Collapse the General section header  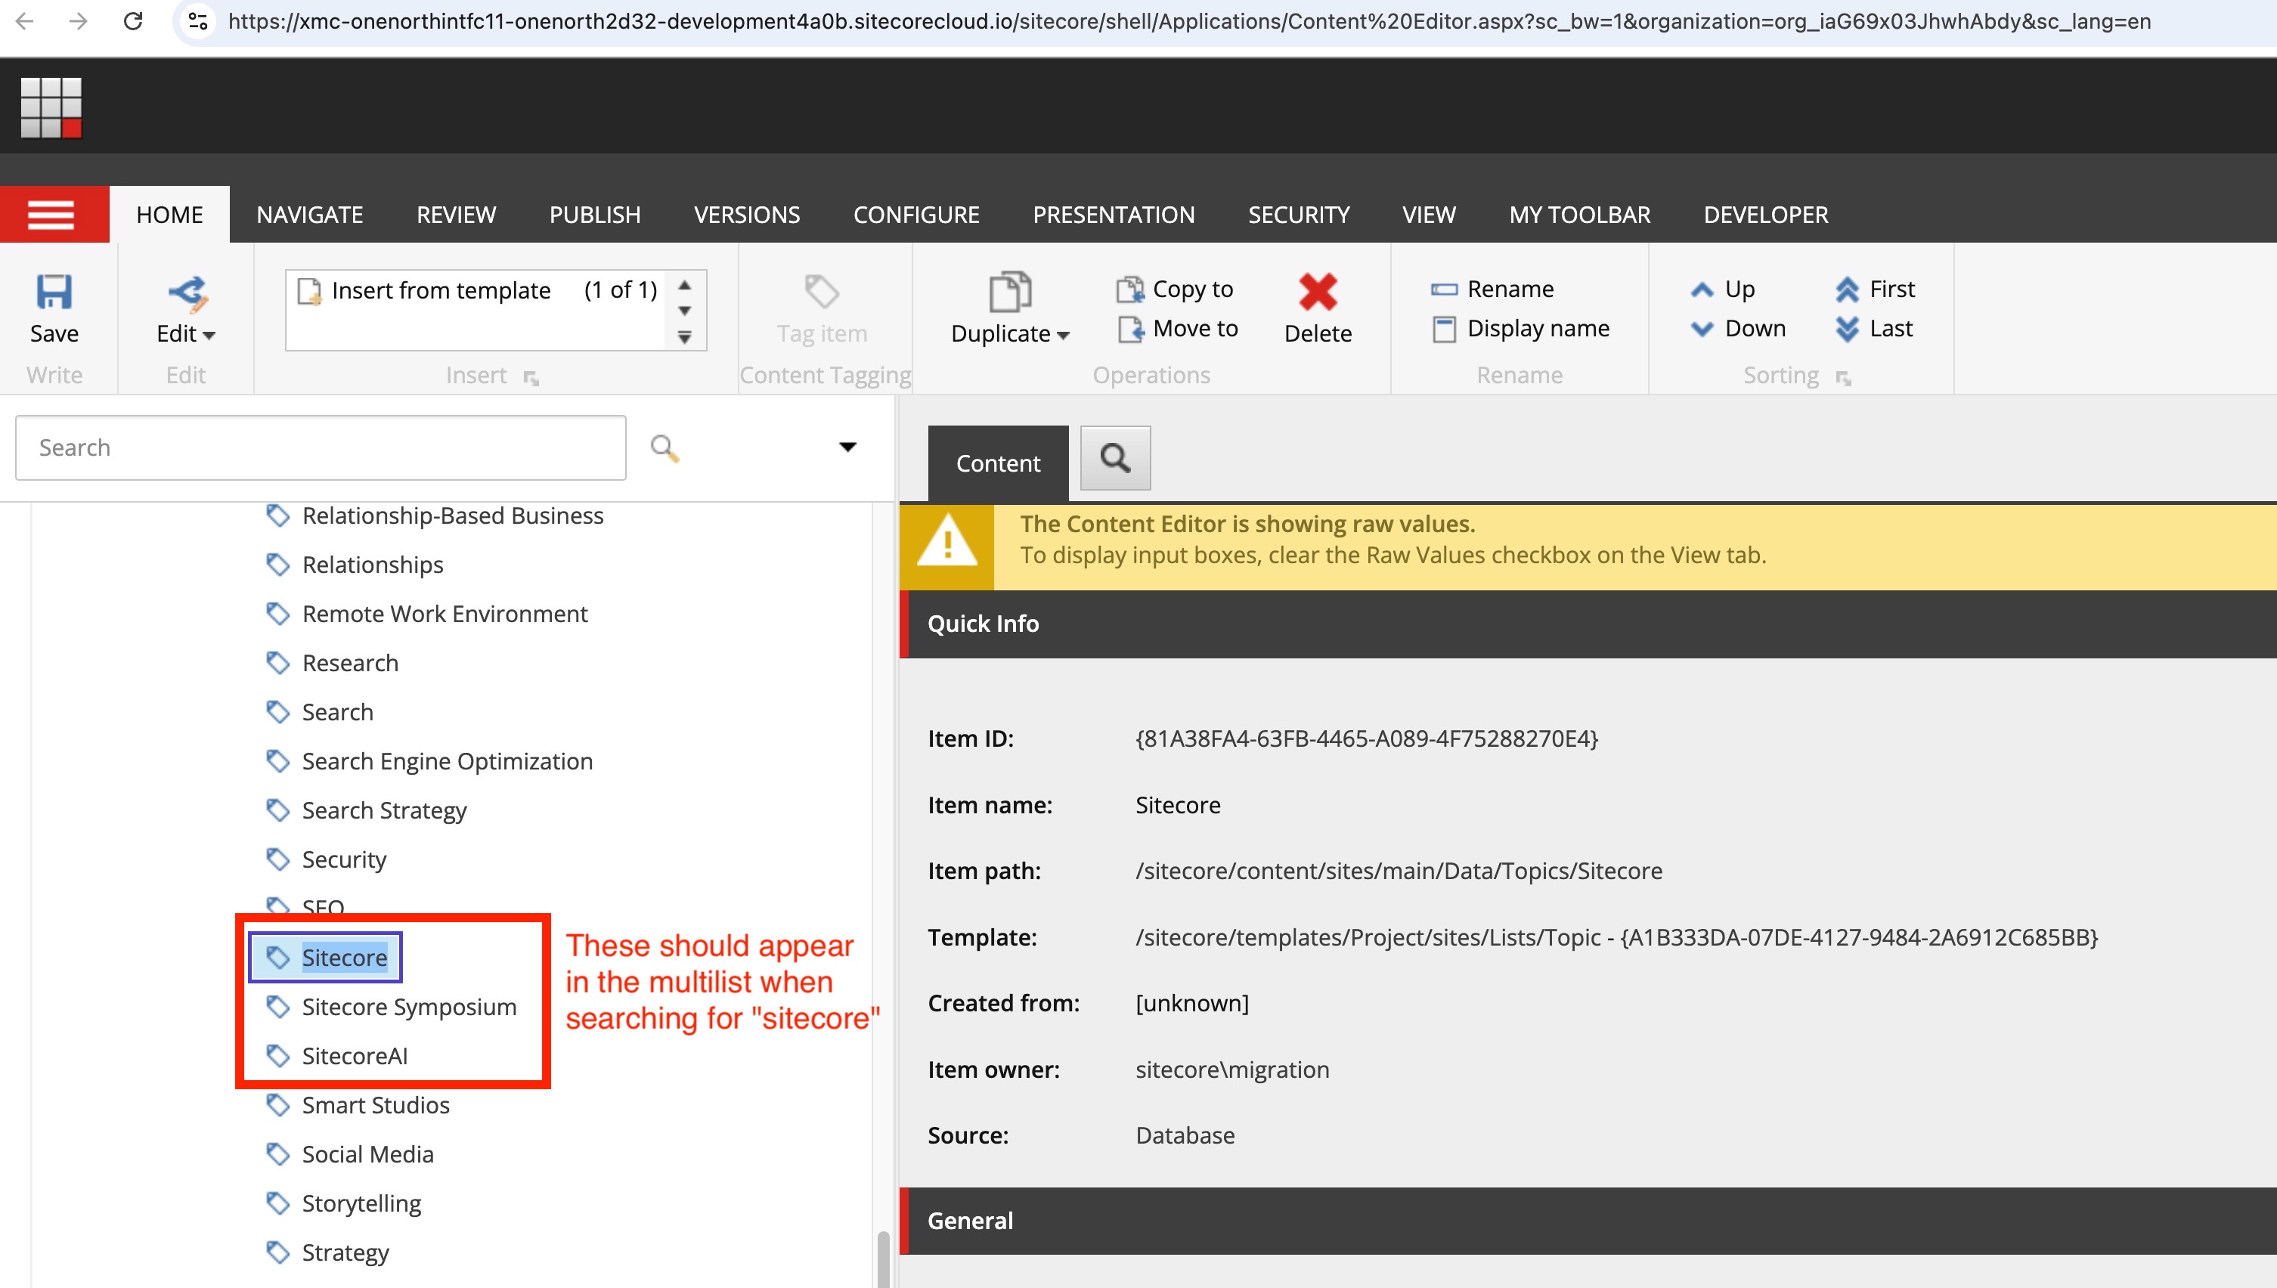pos(1588,1221)
